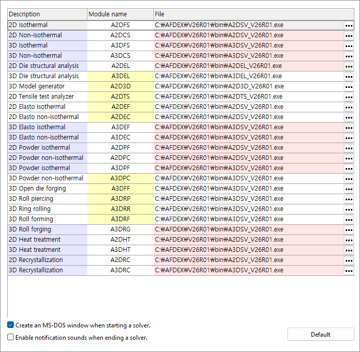360x352 pixels.
Task: Select 2D Powder isothermal description
Action: 47,148
